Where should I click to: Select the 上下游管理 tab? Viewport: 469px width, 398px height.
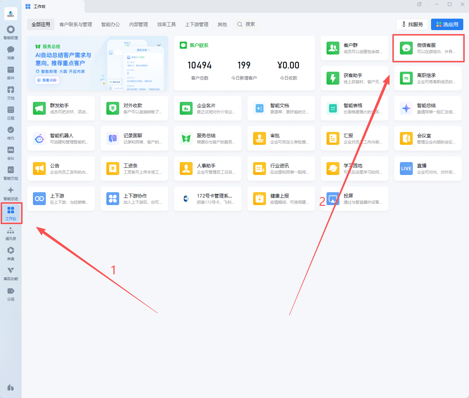click(x=197, y=24)
